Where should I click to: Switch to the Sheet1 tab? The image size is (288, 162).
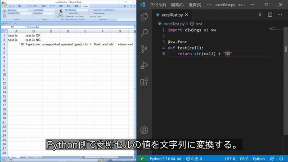coord(14,157)
